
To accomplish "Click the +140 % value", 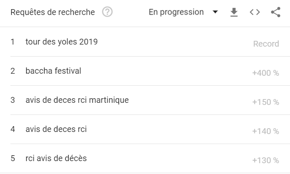I will tap(265, 131).
